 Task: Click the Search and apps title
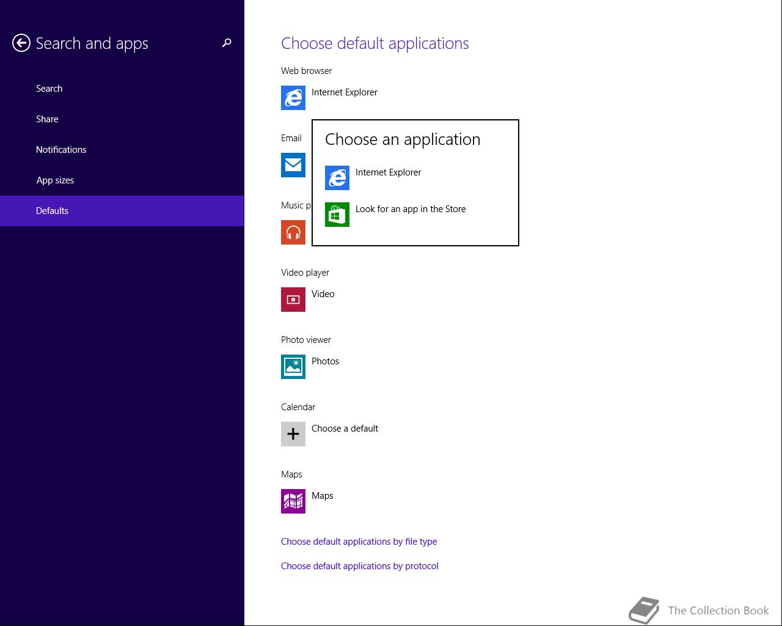pyautogui.click(x=92, y=43)
